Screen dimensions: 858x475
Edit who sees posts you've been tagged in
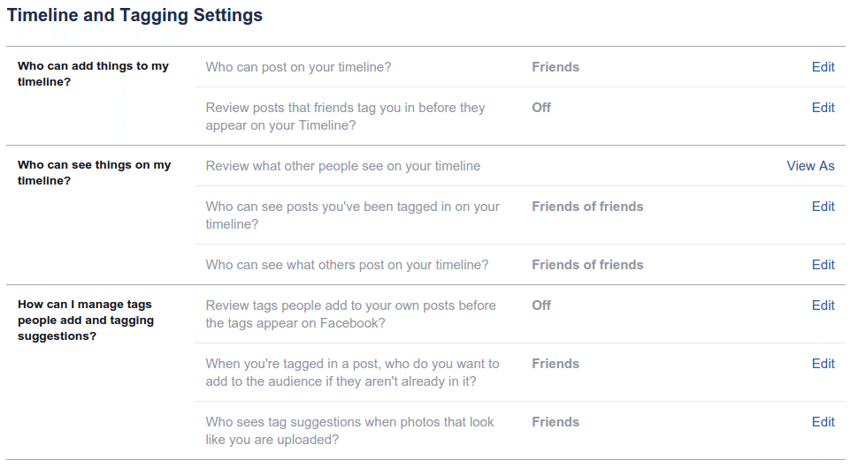coord(823,207)
